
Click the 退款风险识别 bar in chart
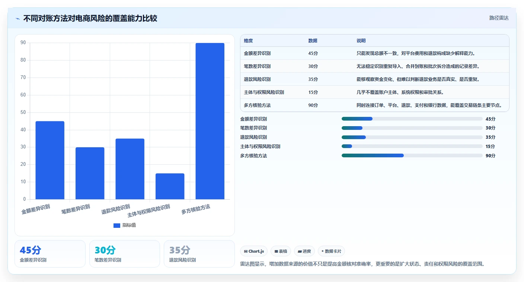(130, 169)
